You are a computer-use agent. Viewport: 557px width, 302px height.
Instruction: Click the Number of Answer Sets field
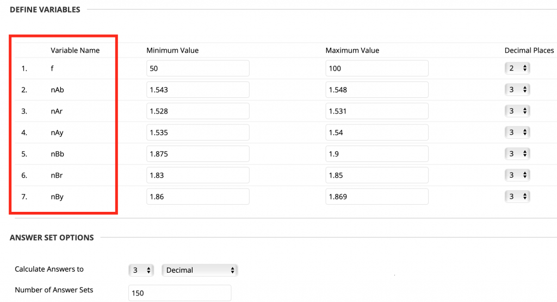click(x=180, y=293)
